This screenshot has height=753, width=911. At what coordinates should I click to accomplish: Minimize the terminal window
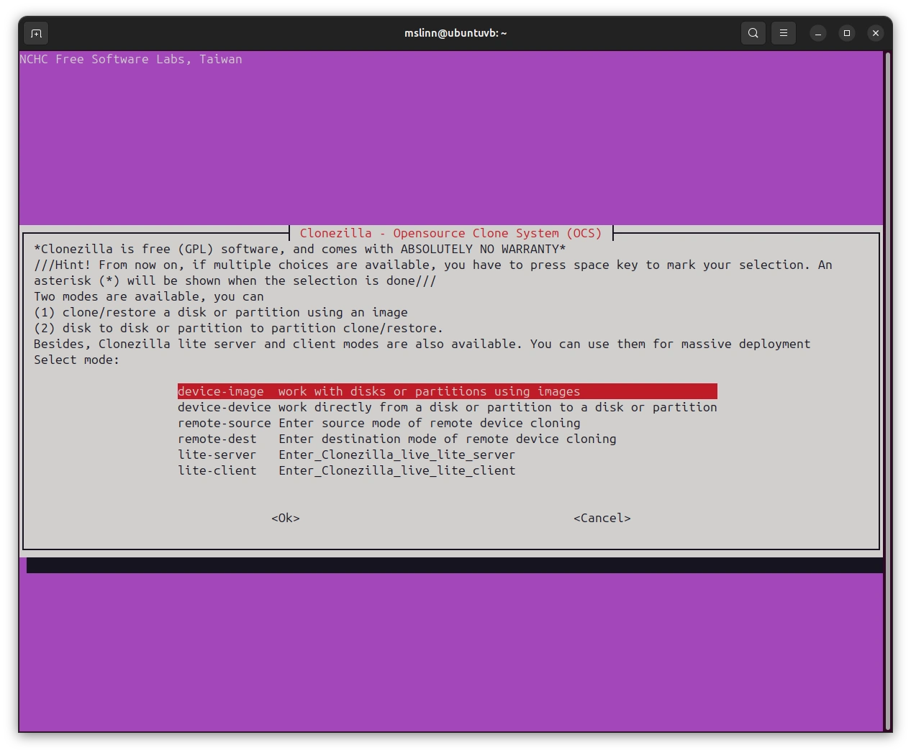pyautogui.click(x=818, y=33)
